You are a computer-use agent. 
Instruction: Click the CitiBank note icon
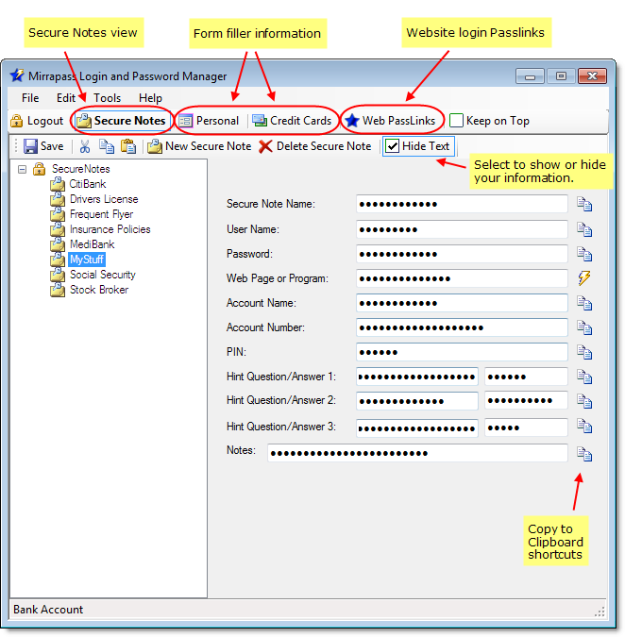pyautogui.click(x=58, y=184)
